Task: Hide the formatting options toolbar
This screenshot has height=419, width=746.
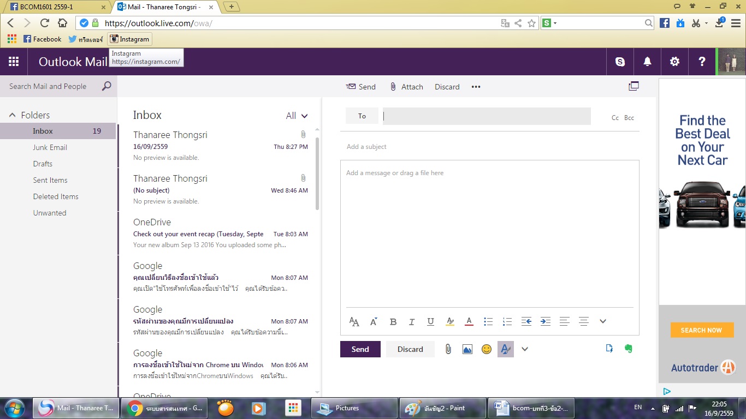Action: 506,349
